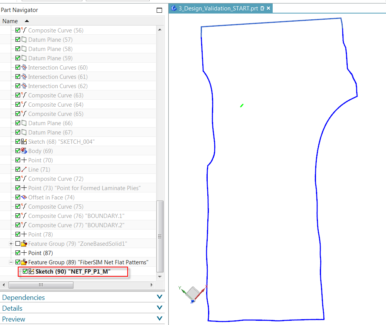Click the Offset in Face (74) icon
The height and width of the screenshot is (325, 386).
(23, 197)
